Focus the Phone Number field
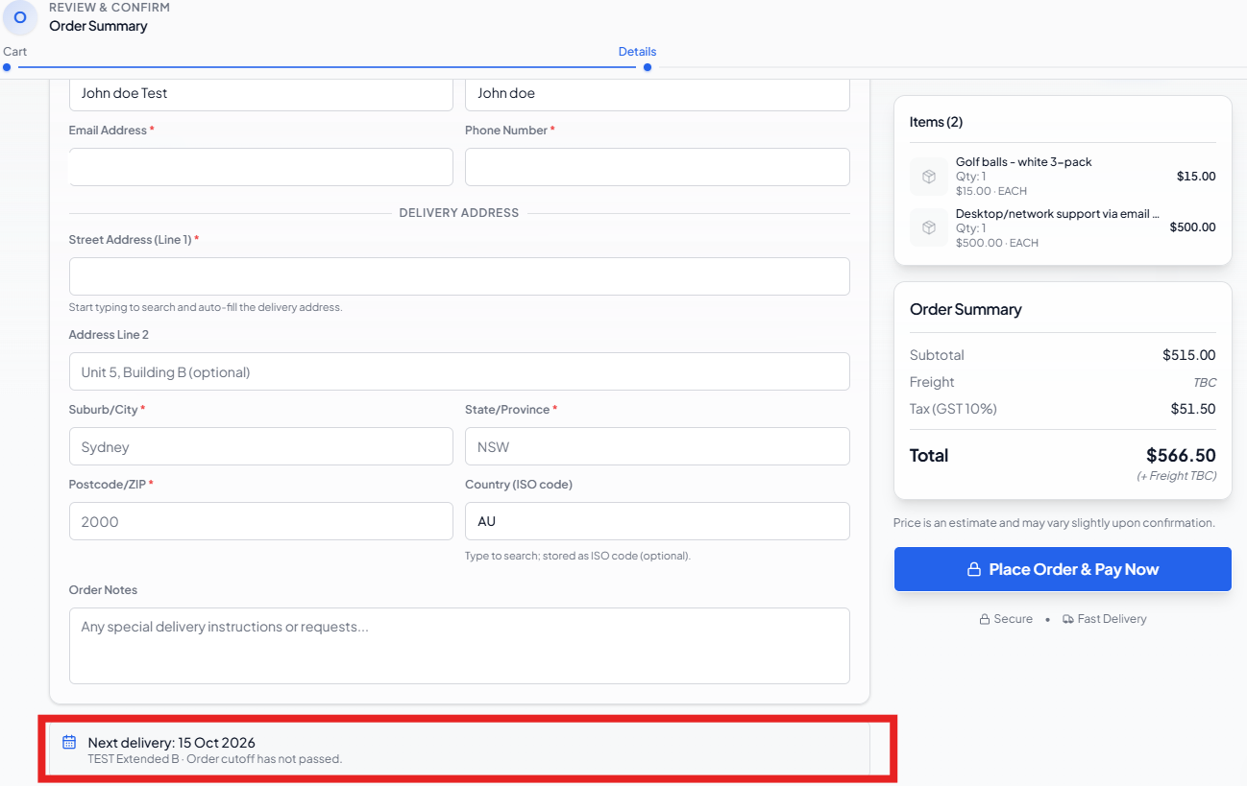The image size is (1247, 786). [657, 167]
